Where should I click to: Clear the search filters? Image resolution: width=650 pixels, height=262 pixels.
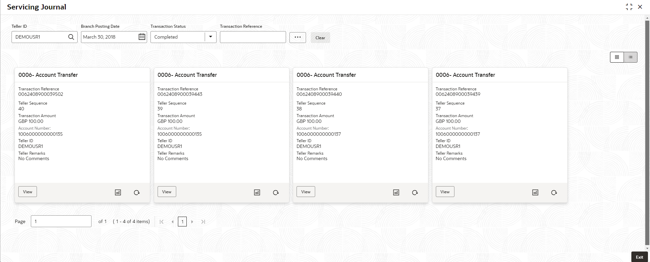coord(320,38)
